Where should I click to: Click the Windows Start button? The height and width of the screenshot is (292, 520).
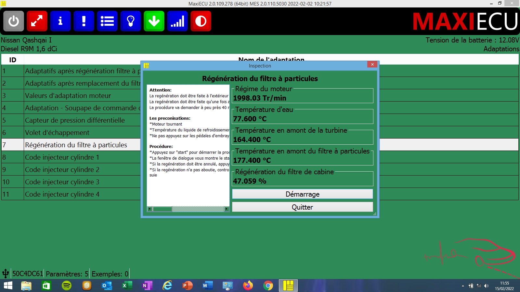8,286
